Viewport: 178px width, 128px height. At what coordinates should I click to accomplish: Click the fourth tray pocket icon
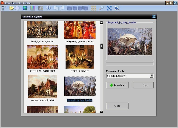(86, 8)
